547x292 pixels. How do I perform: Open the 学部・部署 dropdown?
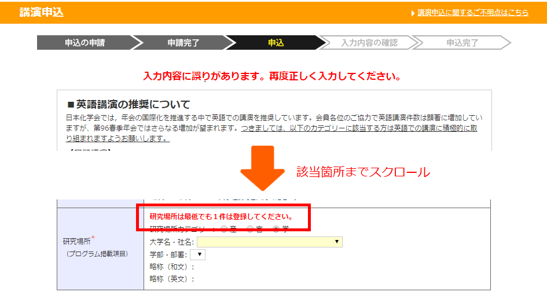[197, 254]
